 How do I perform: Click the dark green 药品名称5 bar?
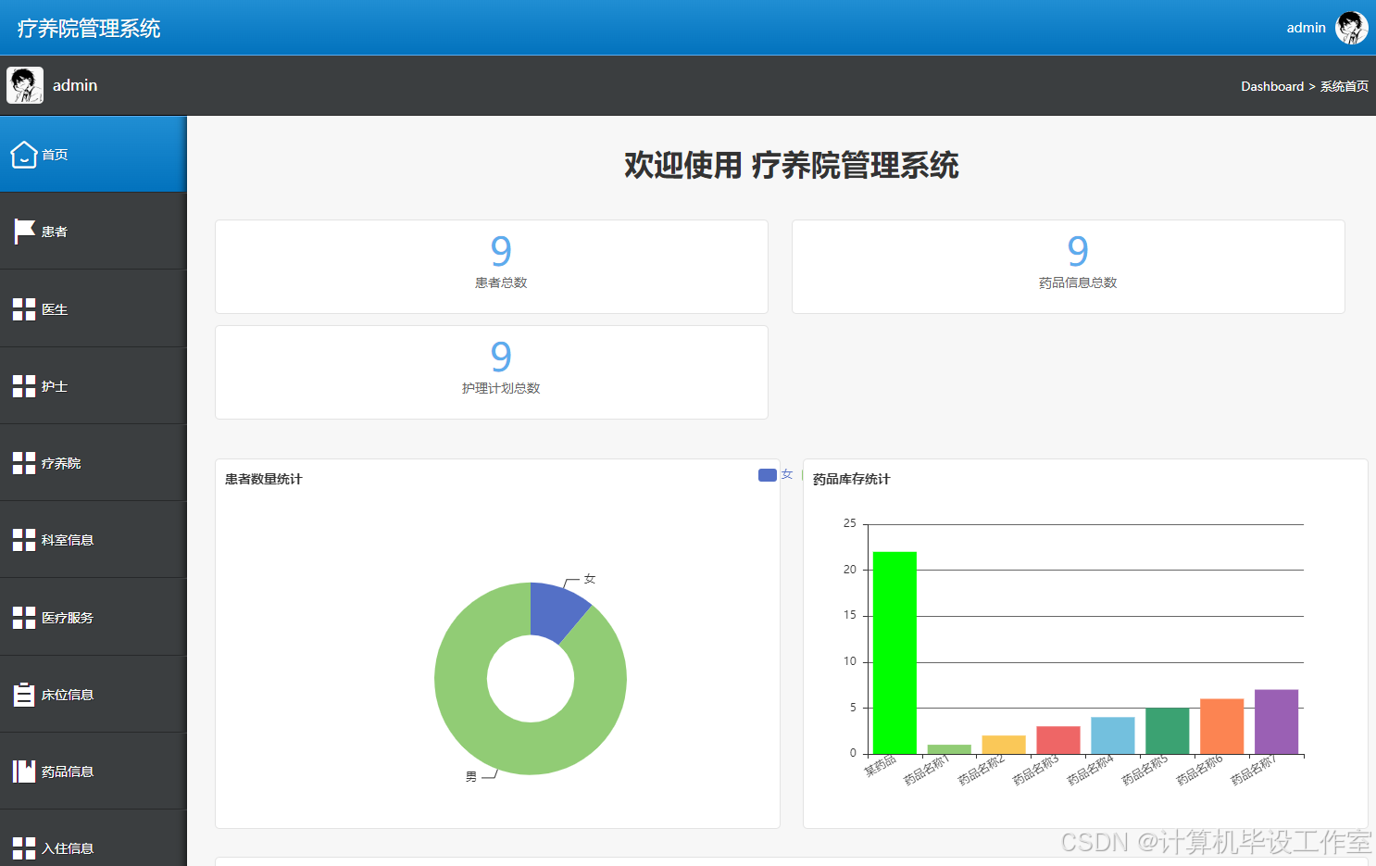1168,731
